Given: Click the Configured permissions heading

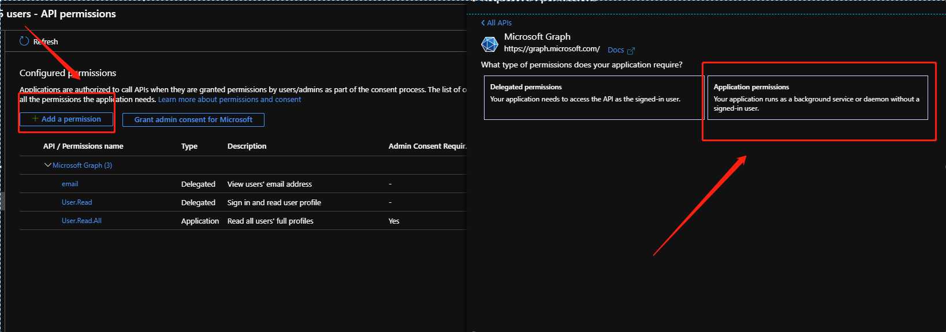Looking at the screenshot, I should point(68,73).
